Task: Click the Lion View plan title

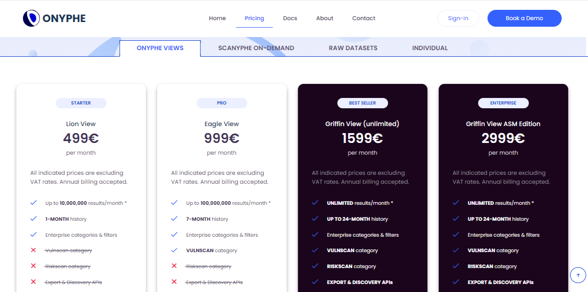Action: (x=81, y=124)
